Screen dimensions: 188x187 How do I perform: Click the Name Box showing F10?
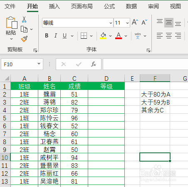22,64
